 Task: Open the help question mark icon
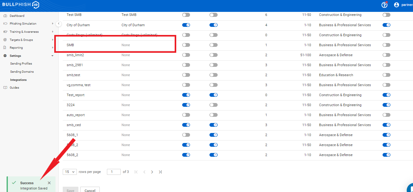384,5
